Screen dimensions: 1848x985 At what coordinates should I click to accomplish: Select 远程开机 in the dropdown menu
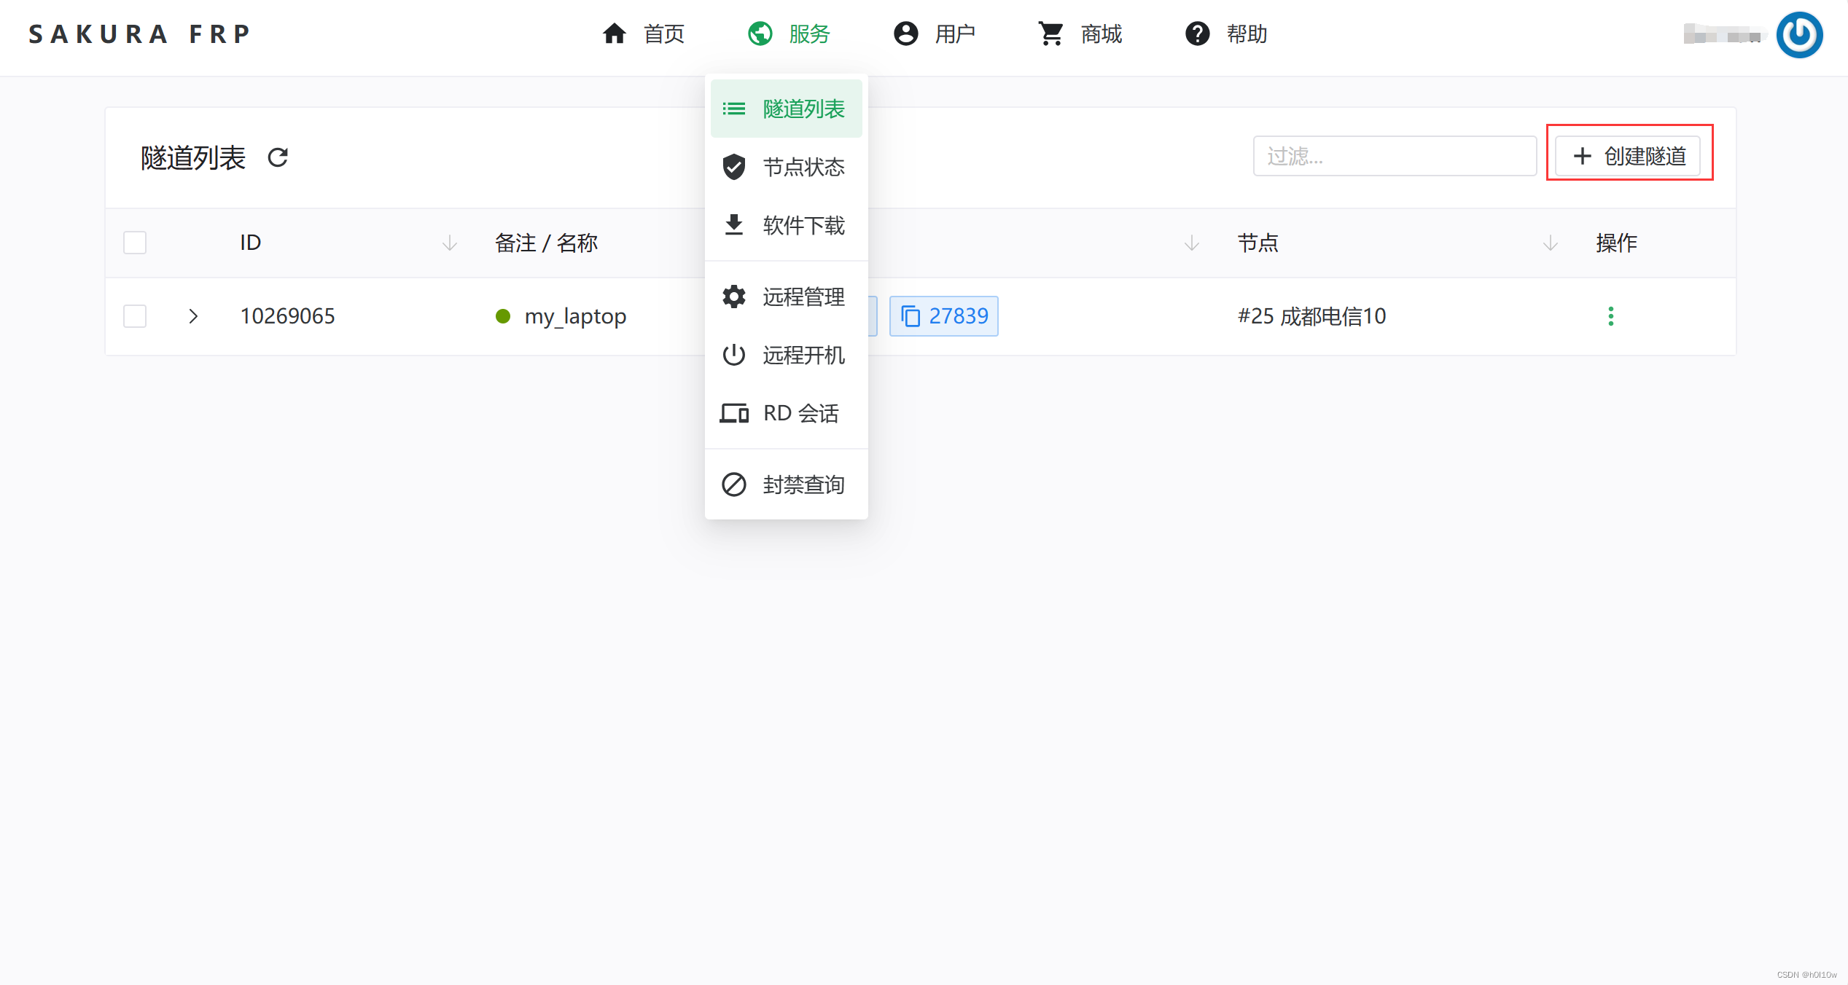[x=787, y=355]
